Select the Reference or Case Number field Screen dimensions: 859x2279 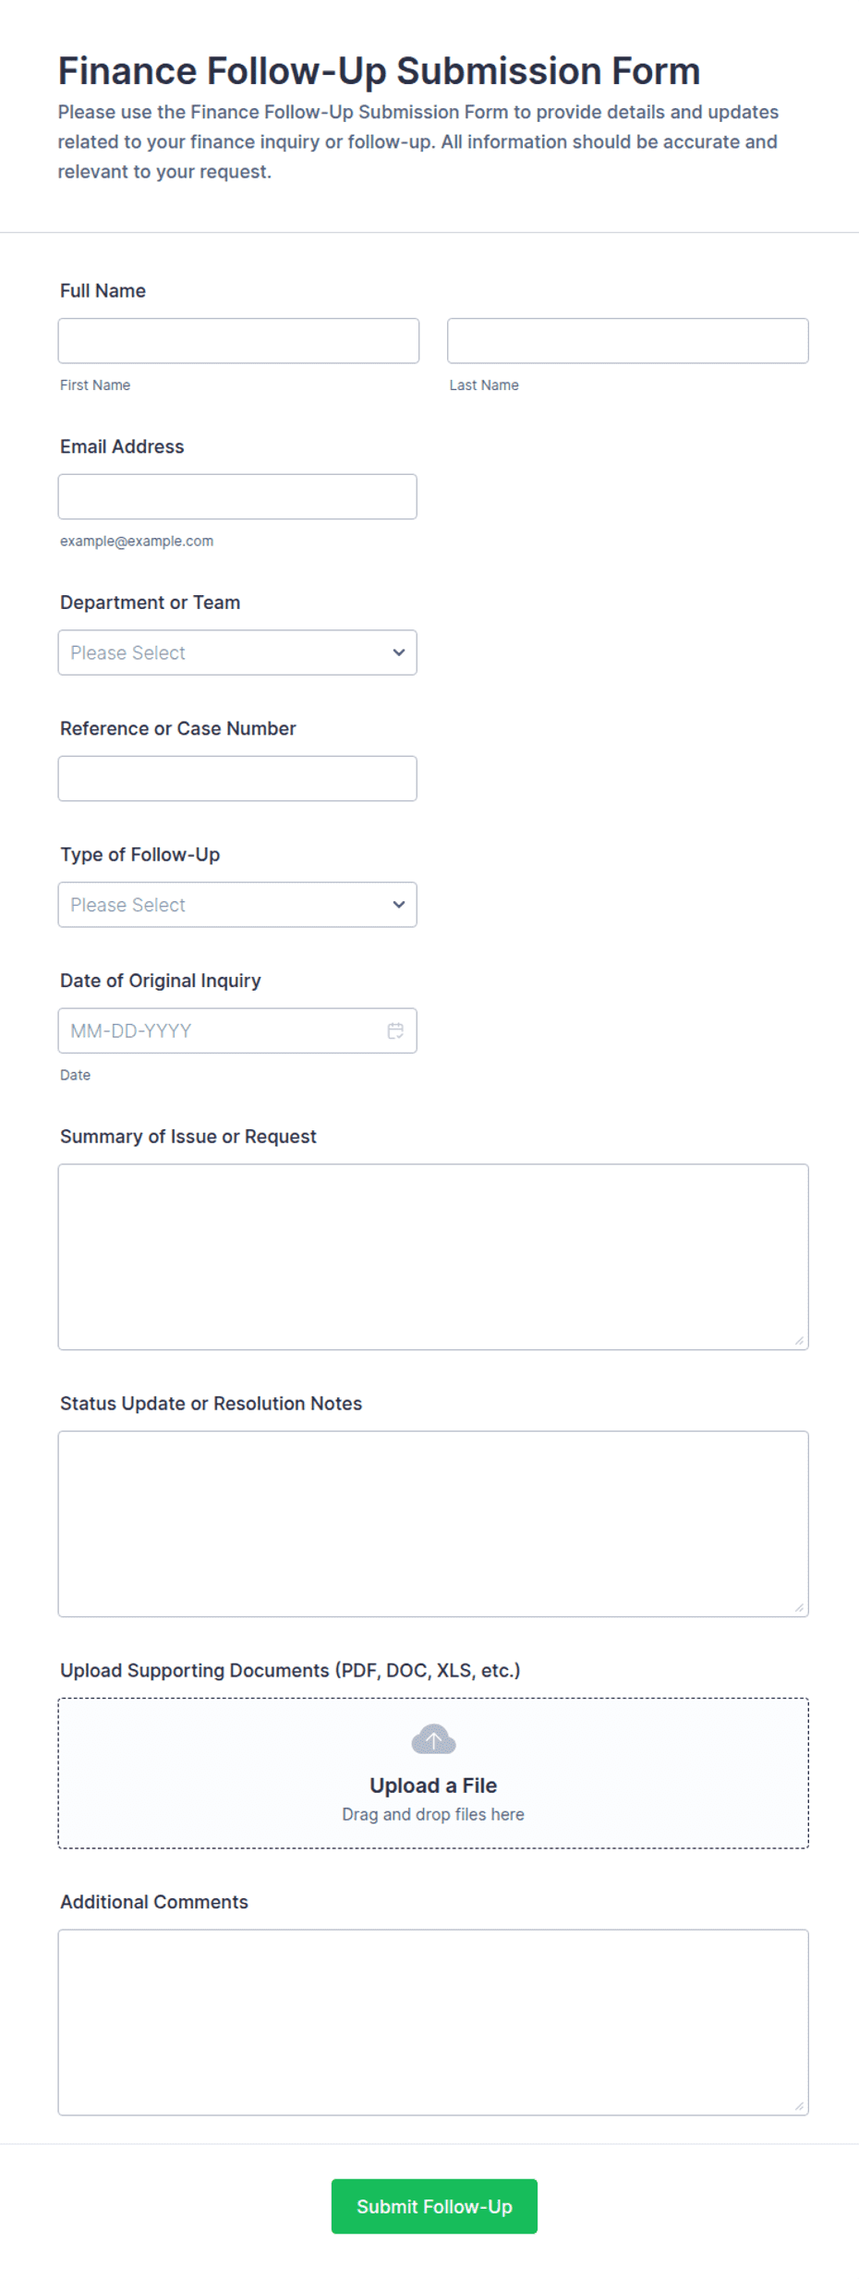237,778
